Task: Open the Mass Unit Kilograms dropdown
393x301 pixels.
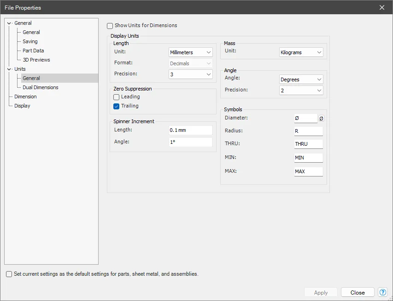Action: click(x=301, y=52)
